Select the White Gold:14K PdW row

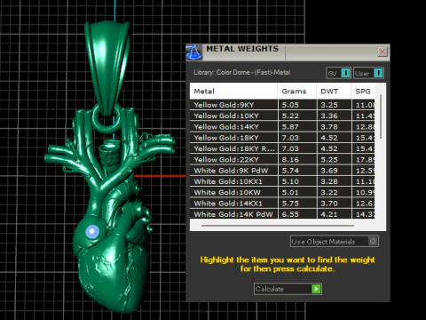(282, 214)
